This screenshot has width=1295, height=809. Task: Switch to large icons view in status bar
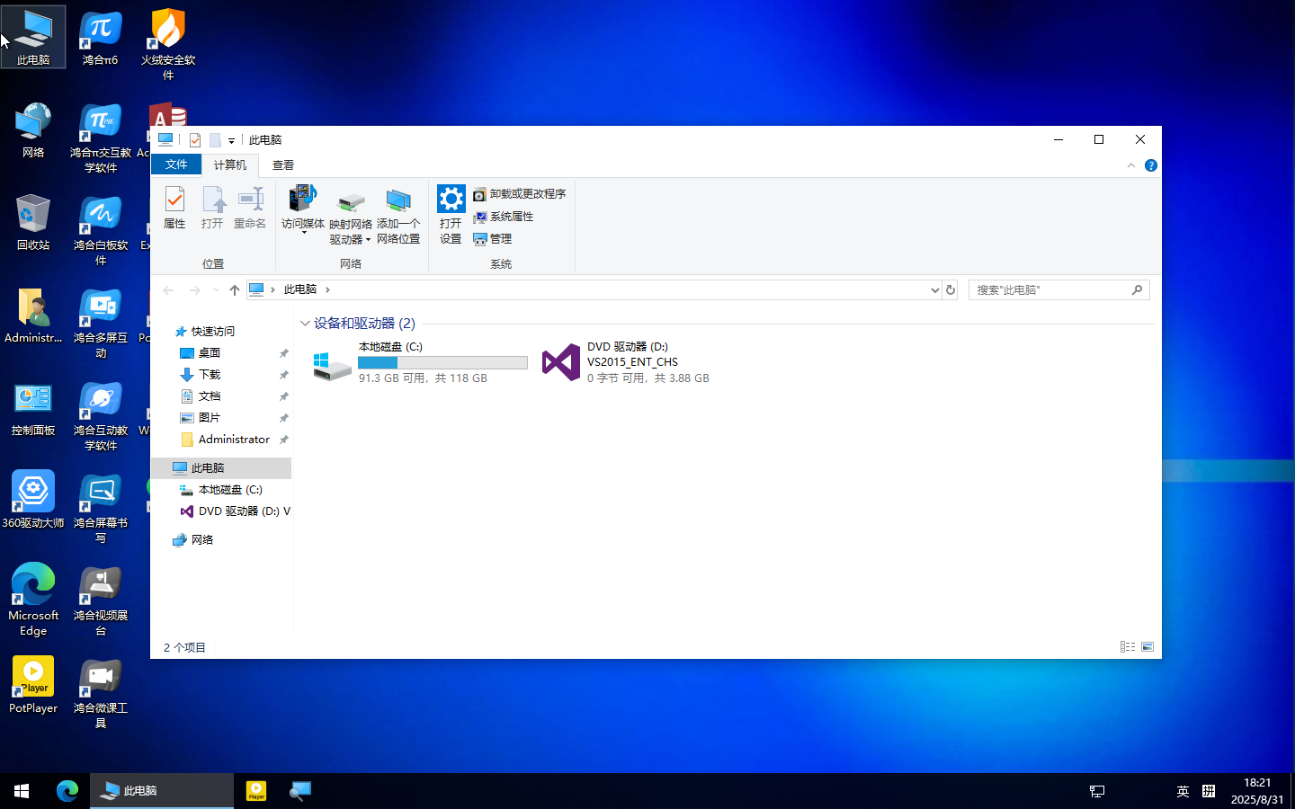click(1148, 646)
